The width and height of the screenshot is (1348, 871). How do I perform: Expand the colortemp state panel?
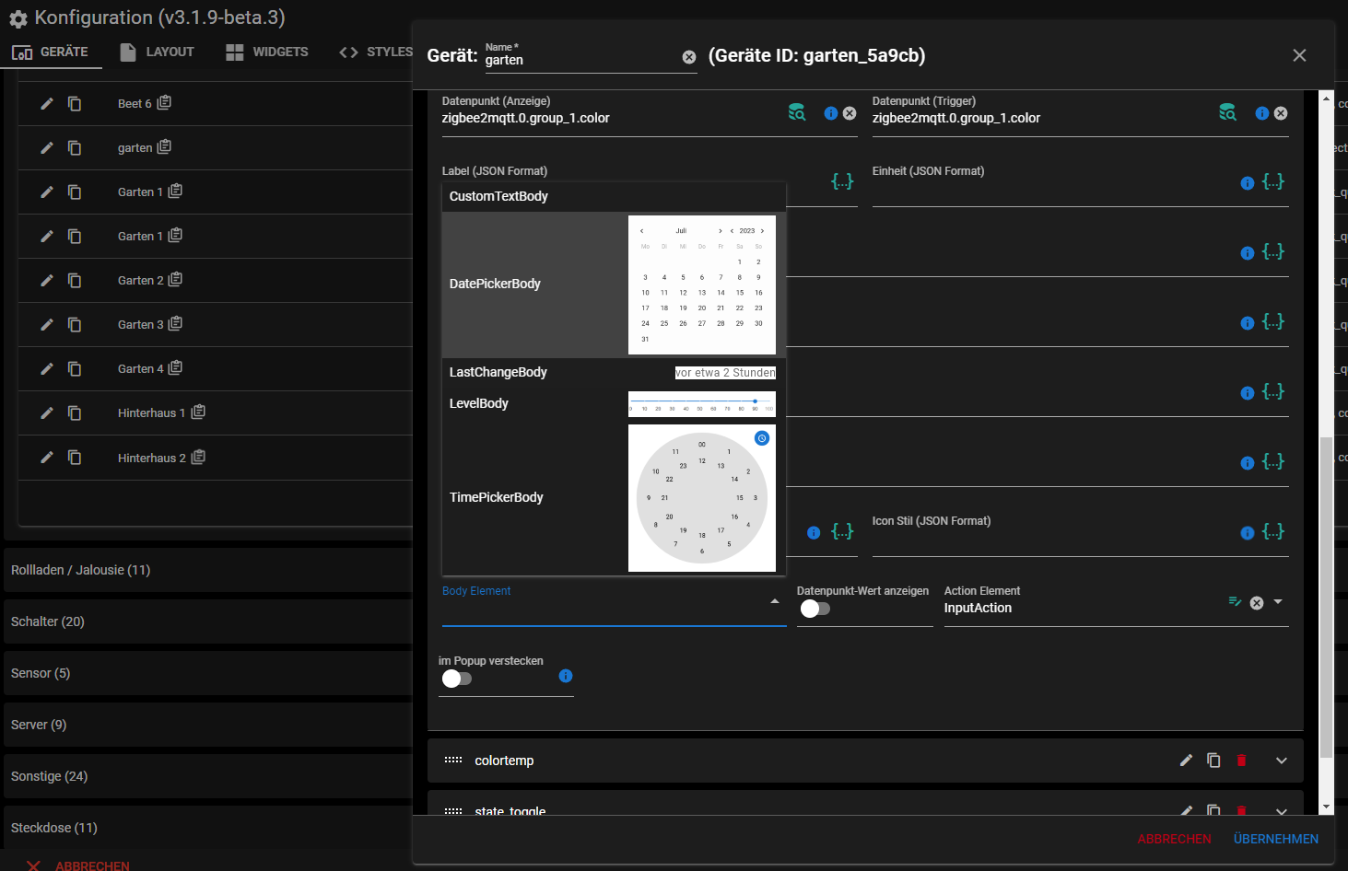tap(1282, 761)
